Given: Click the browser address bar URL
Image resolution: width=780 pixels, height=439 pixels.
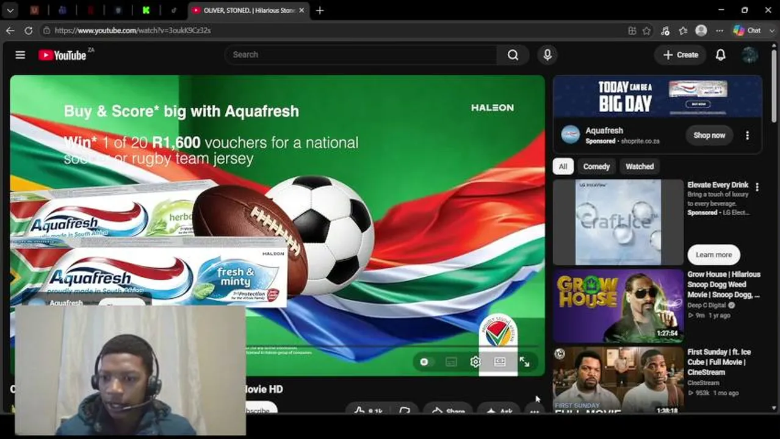Looking at the screenshot, I should pyautogui.click(x=132, y=30).
